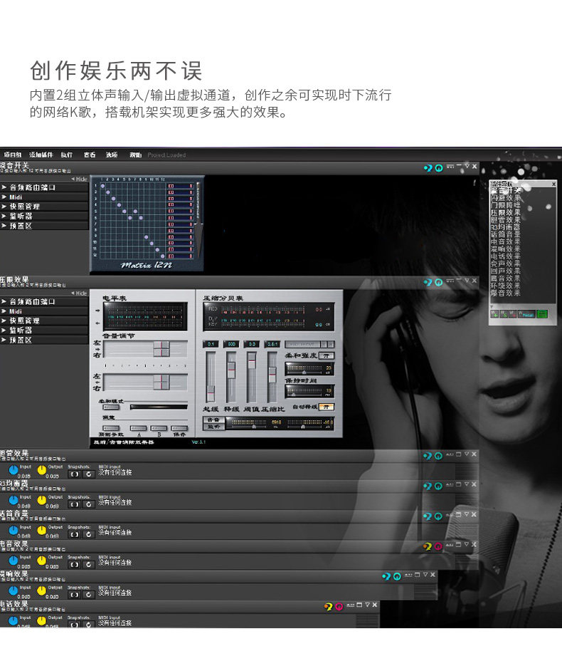
Task: Select 混响效果 in plugin navigator list
Action: pyautogui.click(x=506, y=249)
